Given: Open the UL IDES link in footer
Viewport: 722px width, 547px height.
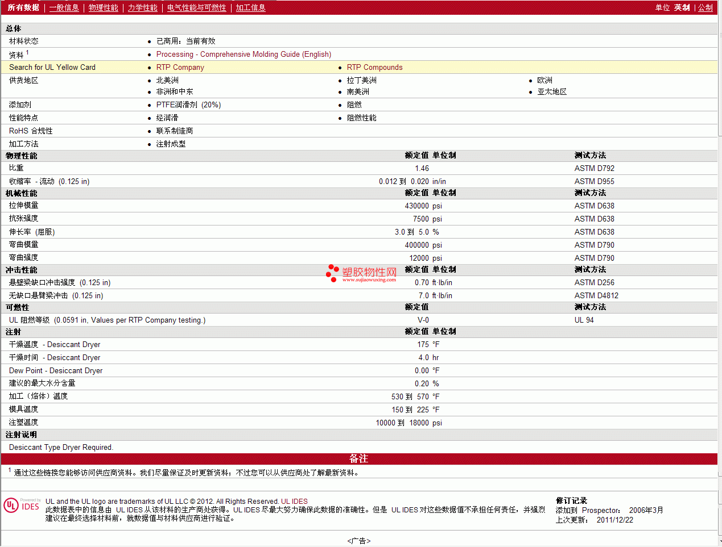Looking at the screenshot, I should (294, 501).
